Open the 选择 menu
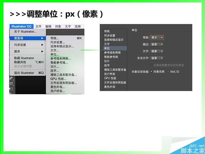 (78, 26)
